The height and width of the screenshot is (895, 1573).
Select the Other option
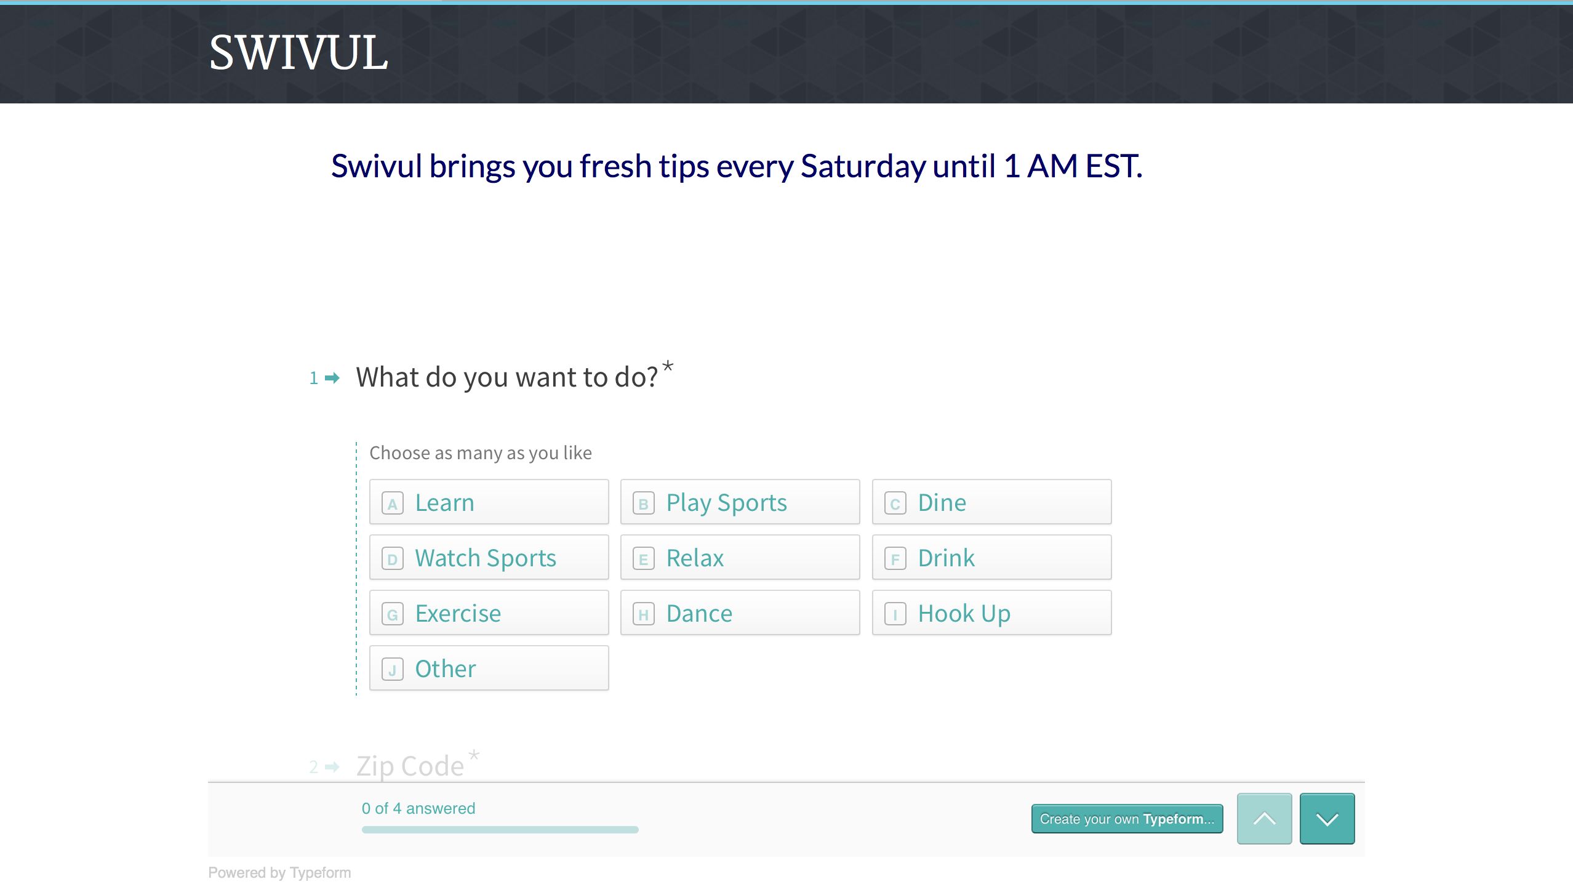click(x=489, y=668)
